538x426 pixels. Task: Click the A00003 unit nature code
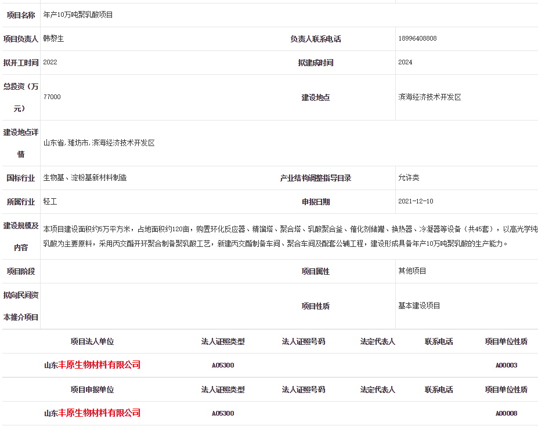pos(506,365)
